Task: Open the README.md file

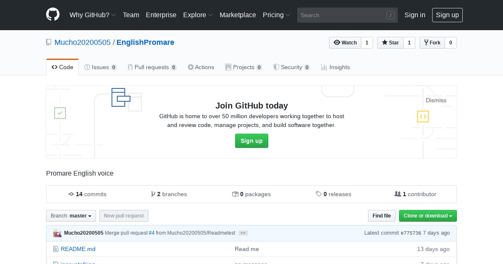Action: point(78,249)
